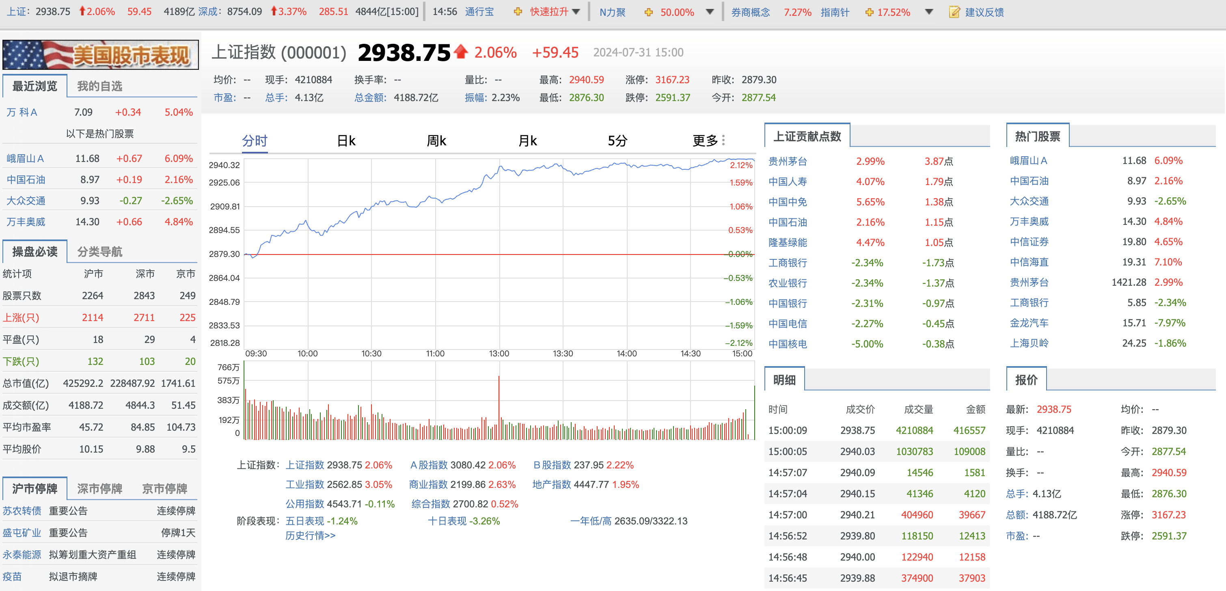Open the N力聚 link

[x=613, y=12]
